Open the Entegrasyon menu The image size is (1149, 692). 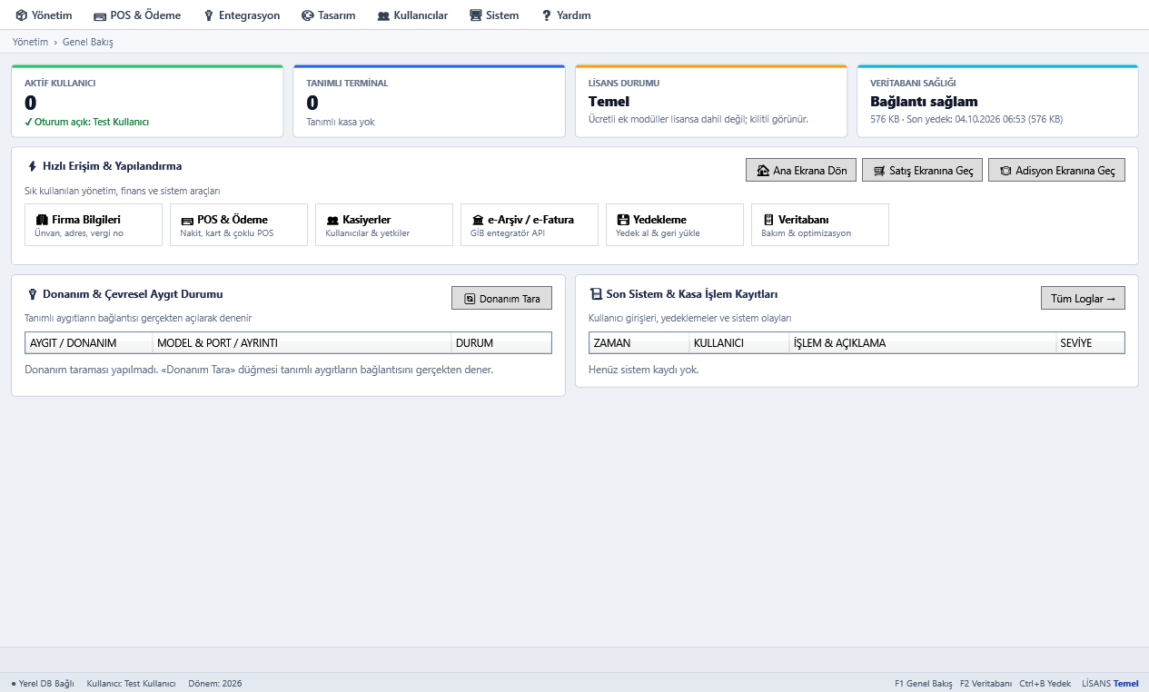(242, 15)
